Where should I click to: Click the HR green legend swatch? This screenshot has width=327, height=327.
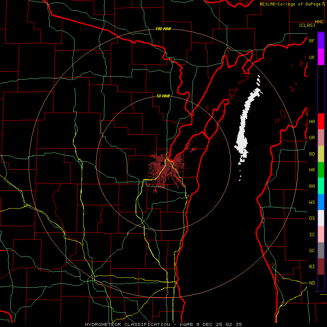[321, 170]
